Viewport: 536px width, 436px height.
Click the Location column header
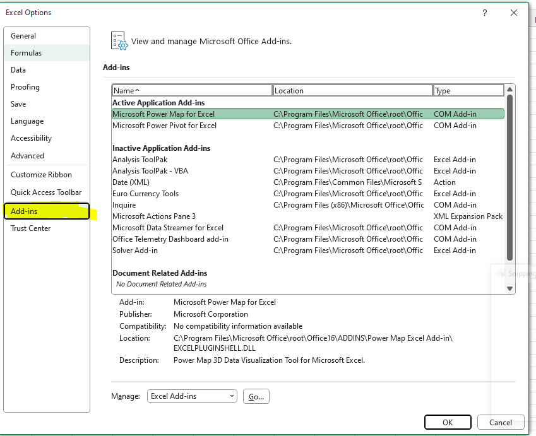tap(352, 91)
